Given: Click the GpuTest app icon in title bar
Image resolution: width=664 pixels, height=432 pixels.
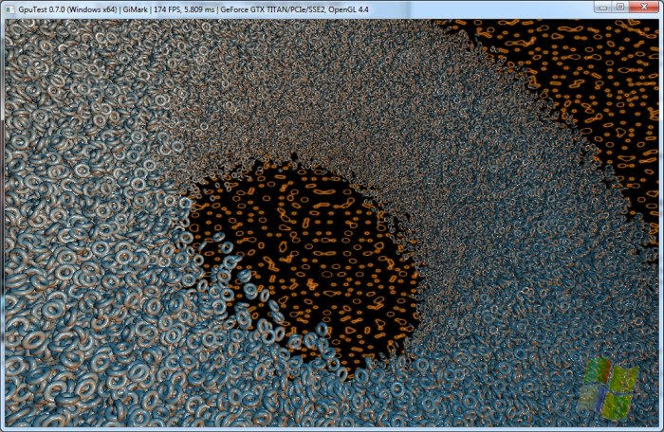Looking at the screenshot, I should pos(9,9).
